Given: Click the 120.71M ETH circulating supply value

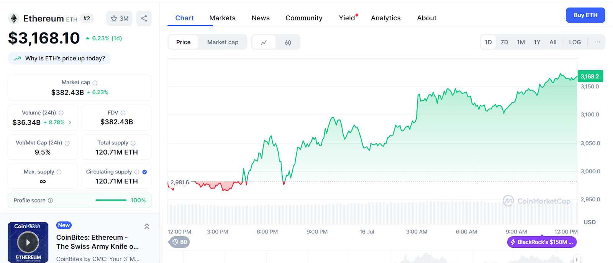Looking at the screenshot, I should tap(116, 181).
